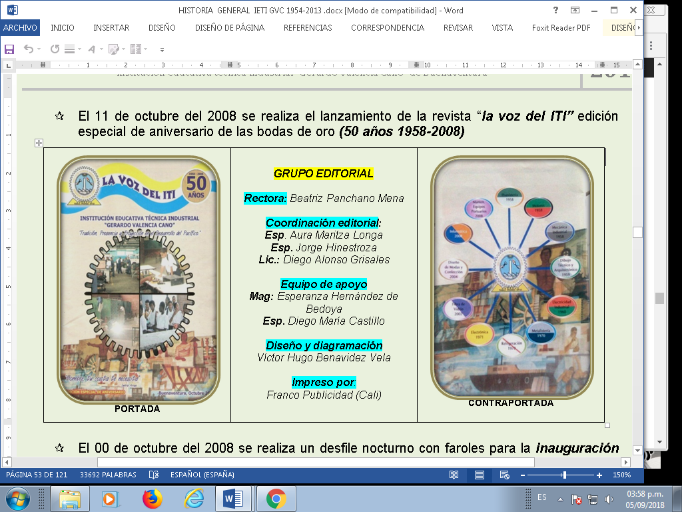Open the VISTA ribbon tab
Viewport: 682px width, 512px height.
pyautogui.click(x=502, y=28)
